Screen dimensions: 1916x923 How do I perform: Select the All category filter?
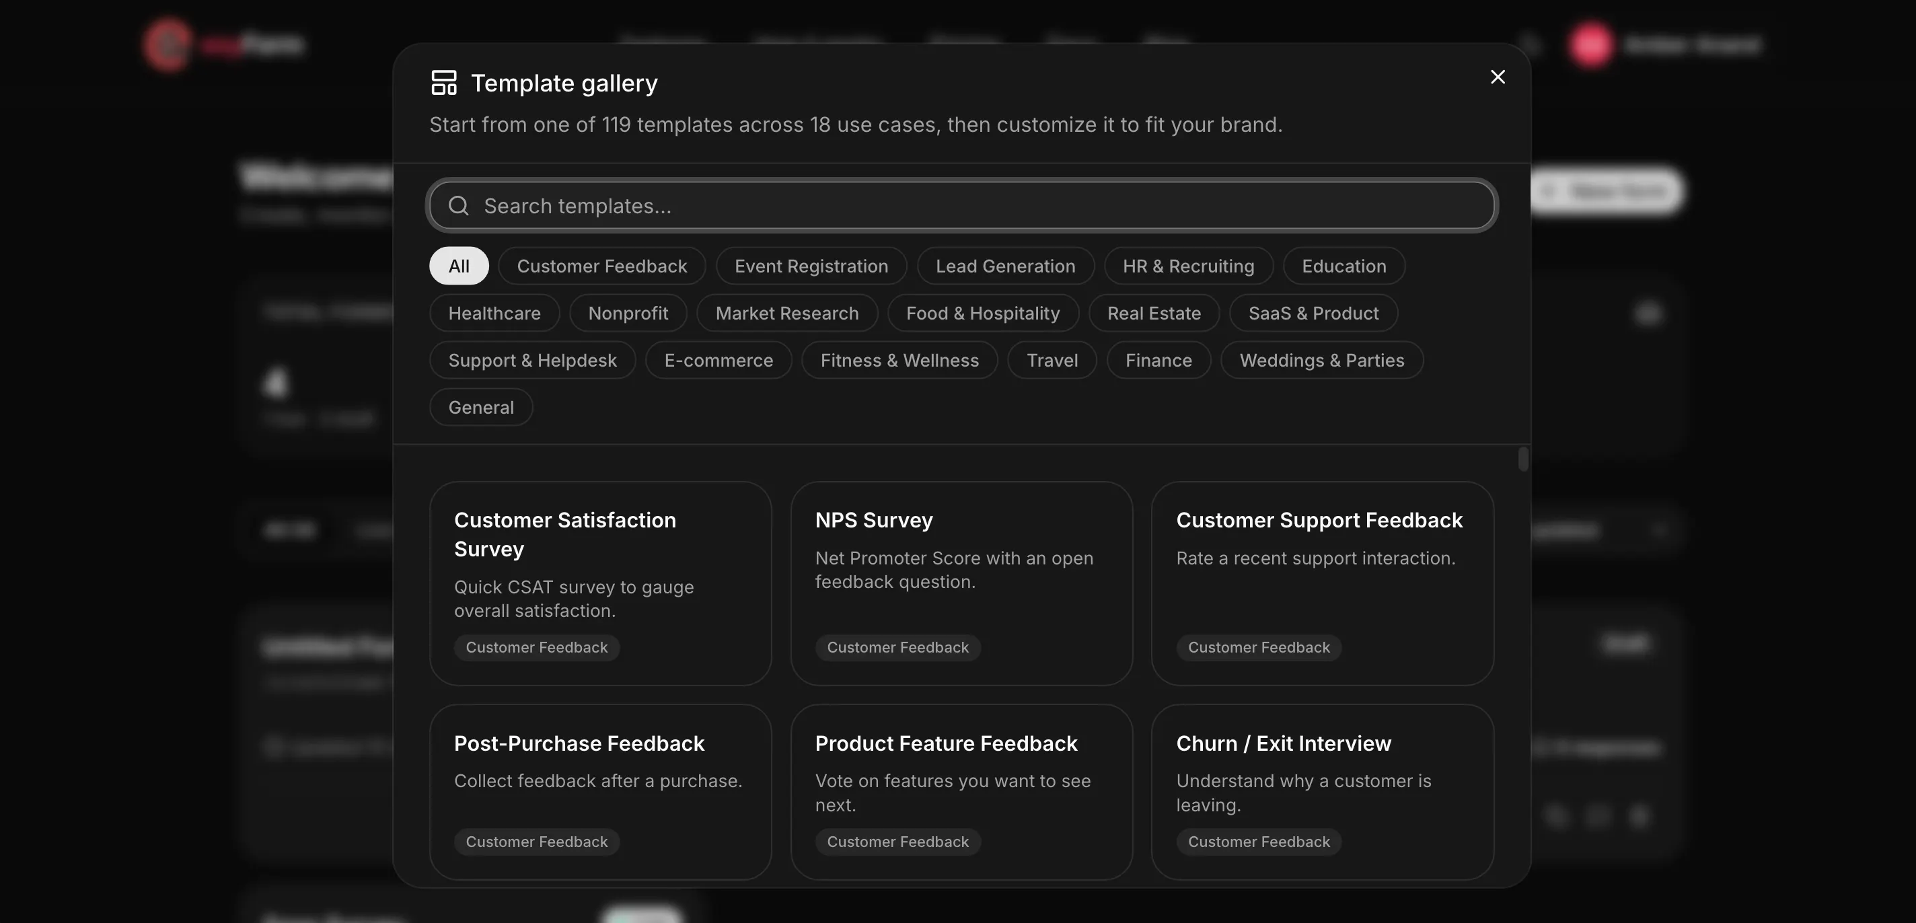tap(459, 266)
